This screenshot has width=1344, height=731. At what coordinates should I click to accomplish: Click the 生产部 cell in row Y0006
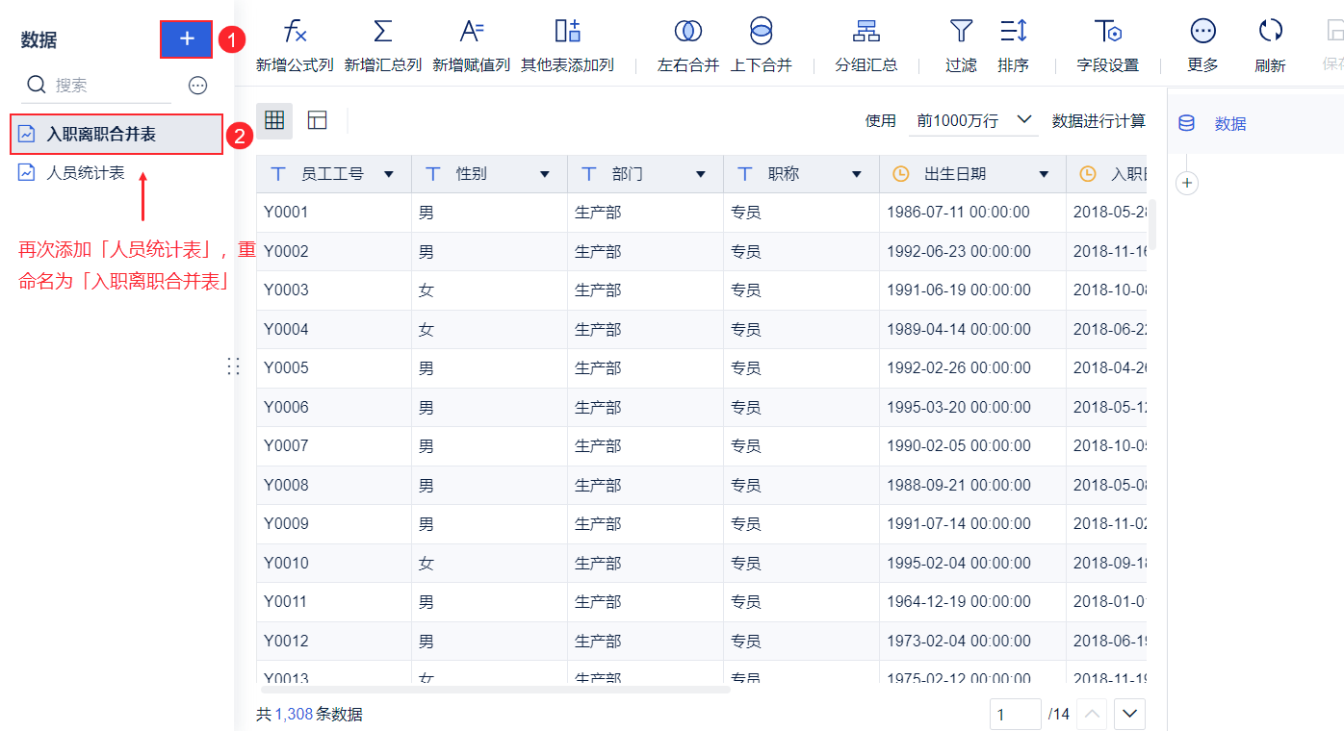[645, 408]
